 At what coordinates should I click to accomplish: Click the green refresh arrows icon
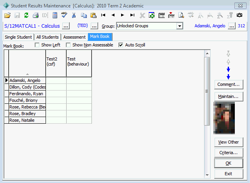pyautogui.click(x=26, y=15)
